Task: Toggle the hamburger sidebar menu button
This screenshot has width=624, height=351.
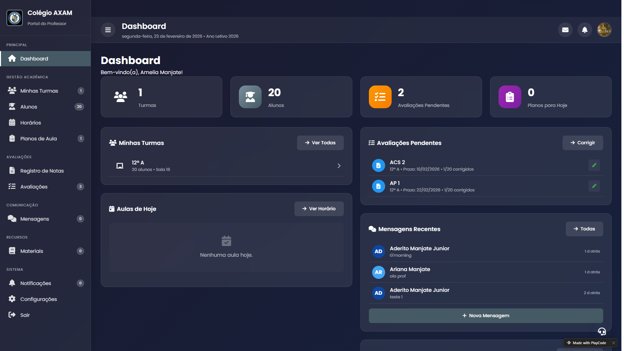Action: click(x=108, y=30)
